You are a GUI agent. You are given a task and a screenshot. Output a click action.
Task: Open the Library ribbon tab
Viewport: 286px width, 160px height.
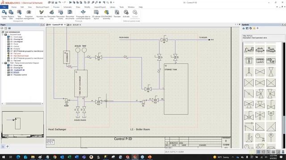pyautogui.click(x=113, y=7)
